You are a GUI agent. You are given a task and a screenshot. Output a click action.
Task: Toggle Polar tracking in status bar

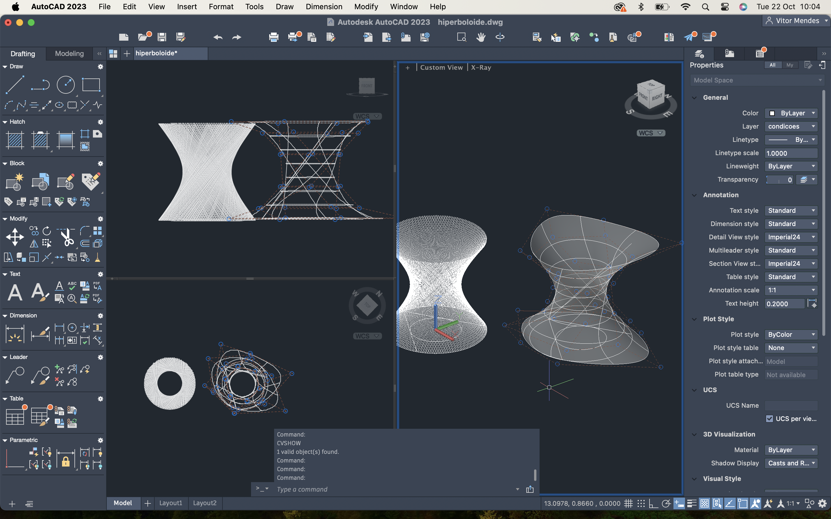pyautogui.click(x=666, y=503)
